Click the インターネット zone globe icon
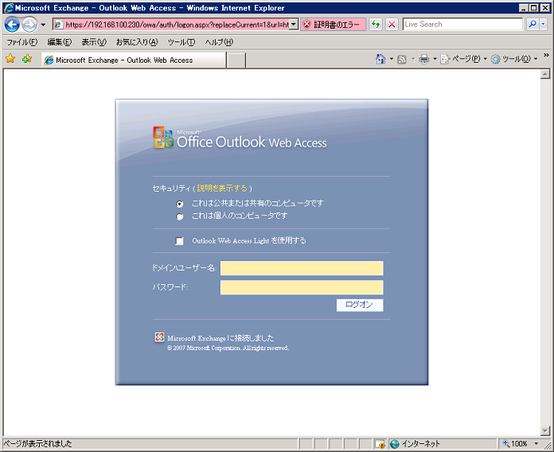 395,444
